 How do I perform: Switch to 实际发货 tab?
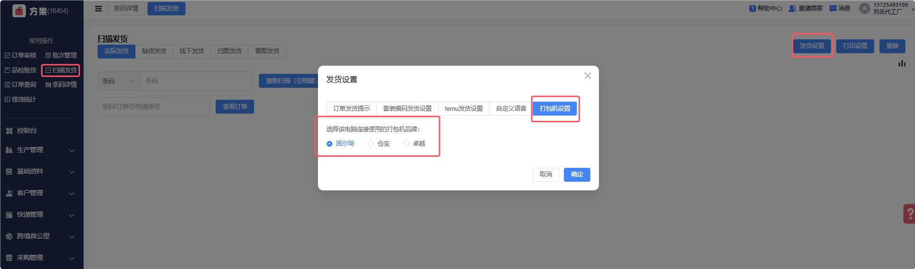(117, 51)
